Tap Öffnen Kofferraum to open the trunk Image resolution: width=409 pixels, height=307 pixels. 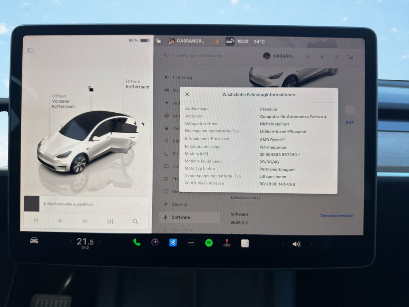click(137, 84)
